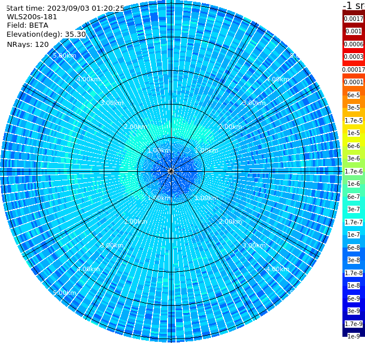Viewport: 365px width, 343px height.
Task: Click the NRays: 120 label
Action: (28, 44)
